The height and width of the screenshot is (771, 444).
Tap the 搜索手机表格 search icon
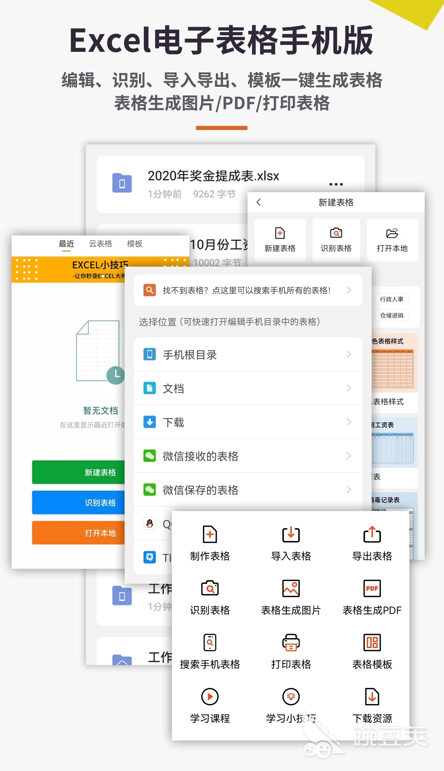(x=210, y=642)
